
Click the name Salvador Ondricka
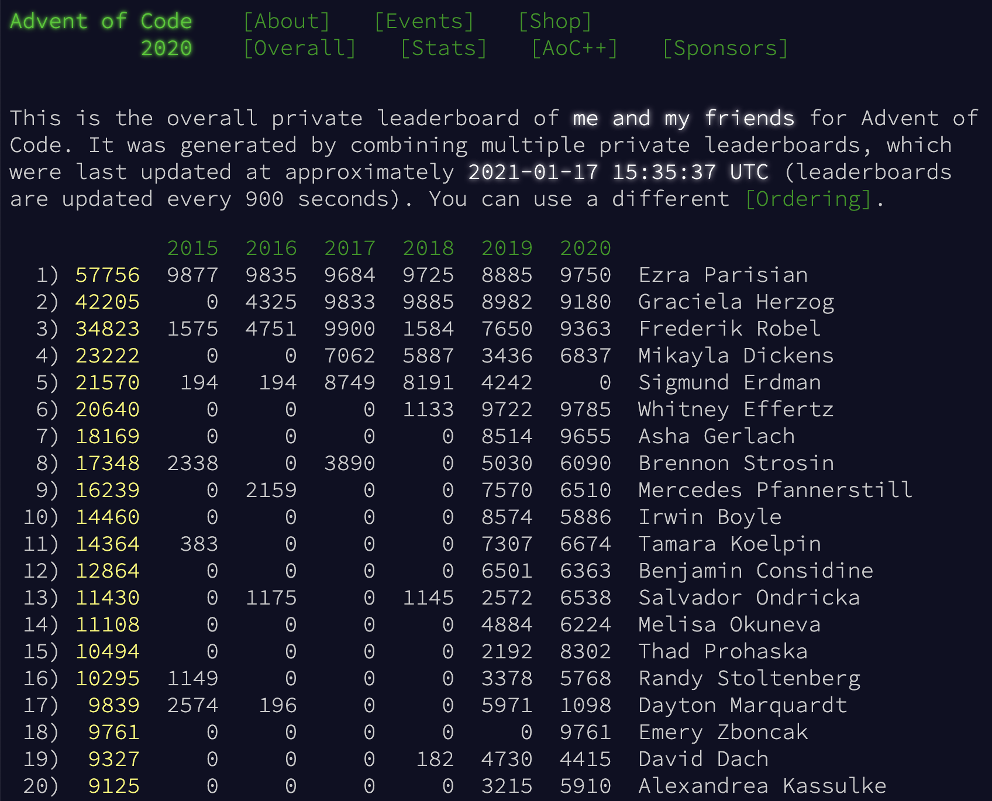coord(749,598)
